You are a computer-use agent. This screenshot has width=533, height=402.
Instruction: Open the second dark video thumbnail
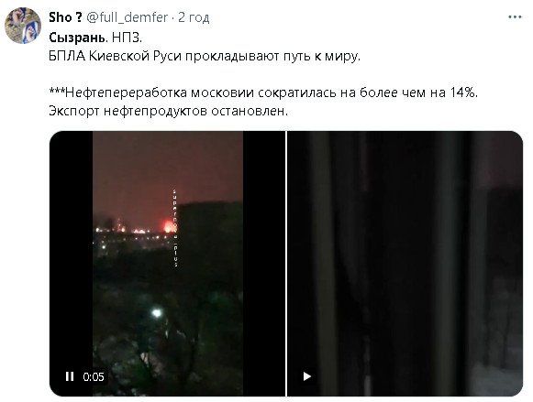[x=405, y=264]
